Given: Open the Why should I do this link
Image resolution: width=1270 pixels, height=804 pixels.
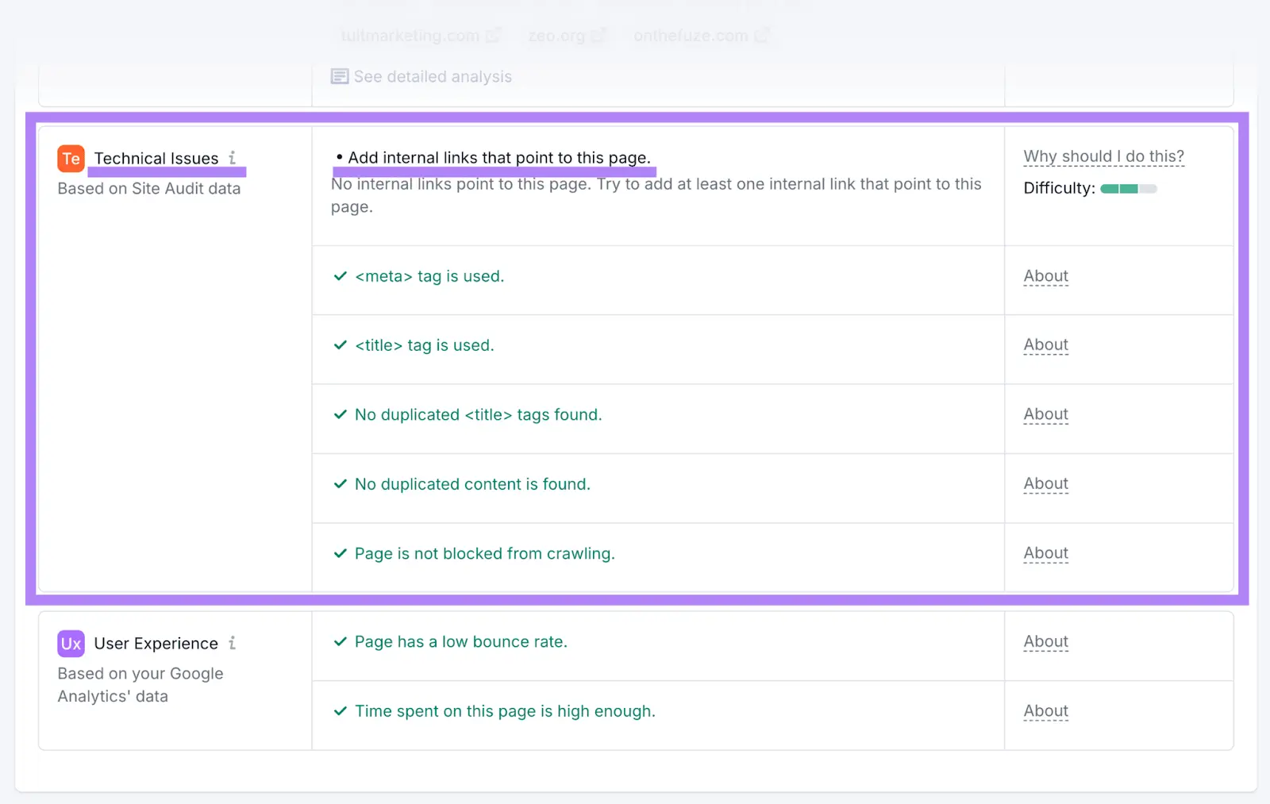Looking at the screenshot, I should (x=1103, y=156).
